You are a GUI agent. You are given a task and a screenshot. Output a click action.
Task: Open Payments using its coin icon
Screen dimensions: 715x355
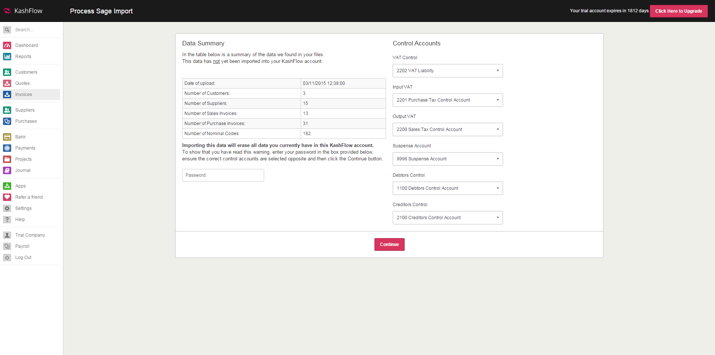pyautogui.click(x=7, y=148)
